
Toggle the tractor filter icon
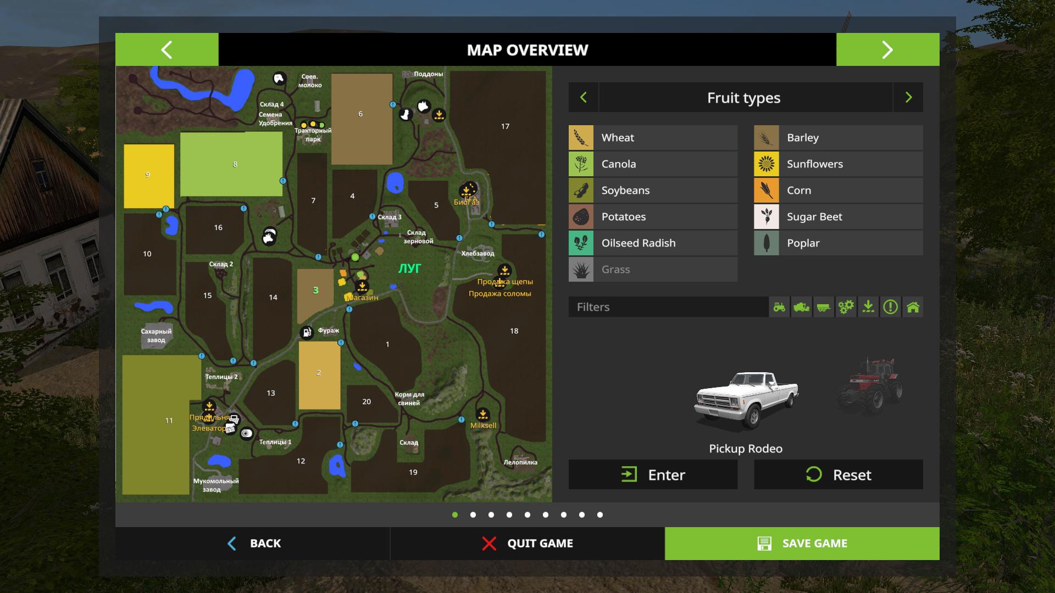(x=779, y=307)
